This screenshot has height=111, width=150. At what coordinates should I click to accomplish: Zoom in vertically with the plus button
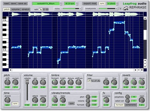(x=145, y=67)
